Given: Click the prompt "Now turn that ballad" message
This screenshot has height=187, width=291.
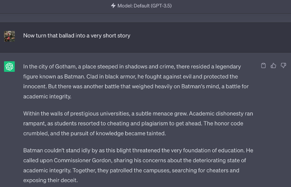Looking at the screenshot, I should [x=76, y=36].
